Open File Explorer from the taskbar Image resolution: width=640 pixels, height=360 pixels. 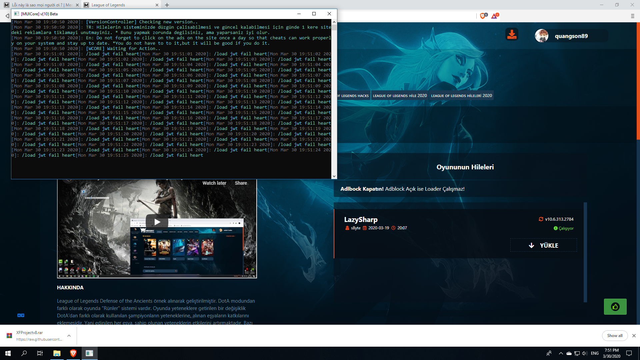click(x=57, y=353)
